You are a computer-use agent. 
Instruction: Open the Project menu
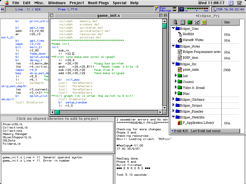pyautogui.click(x=77, y=3)
